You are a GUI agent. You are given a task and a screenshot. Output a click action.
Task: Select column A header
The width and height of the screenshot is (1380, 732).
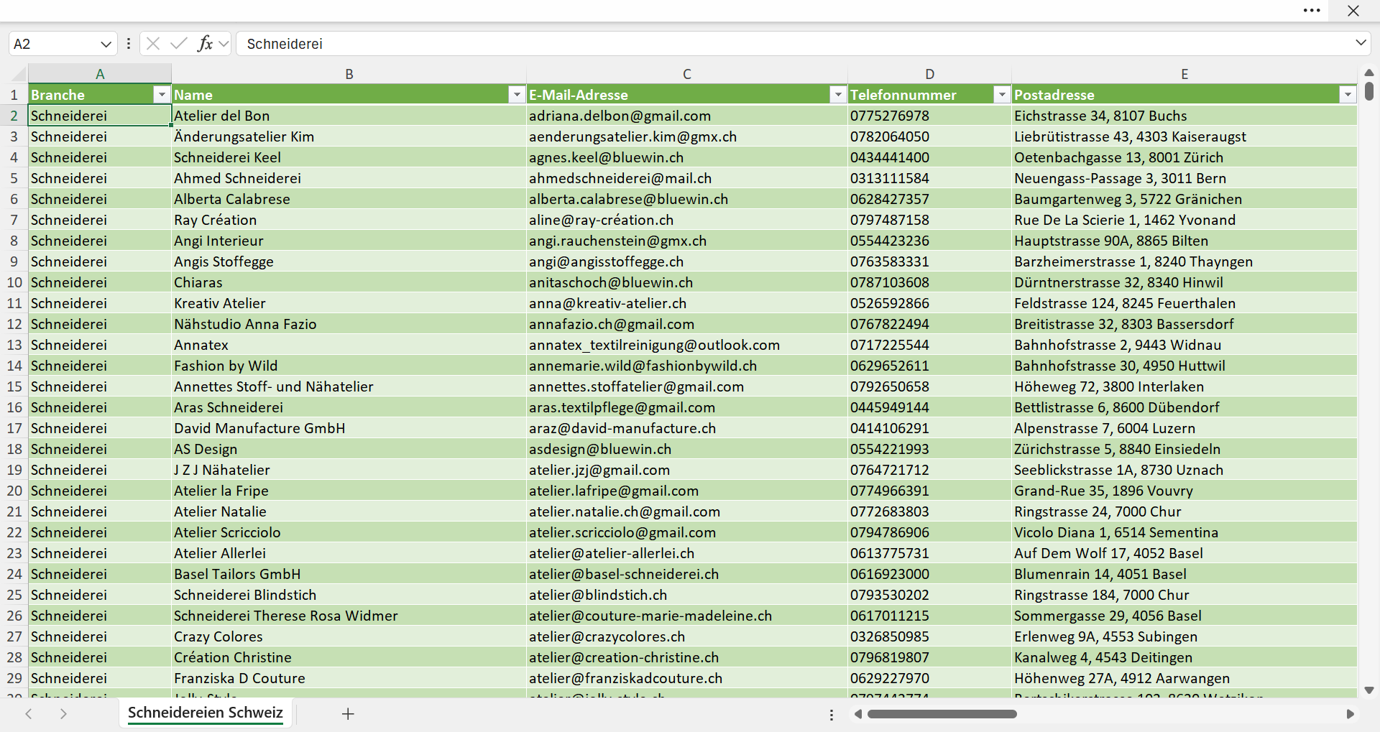[x=100, y=74]
